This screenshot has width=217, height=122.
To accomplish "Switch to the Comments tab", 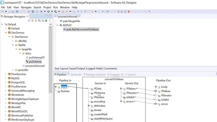I will pos(110,68).
